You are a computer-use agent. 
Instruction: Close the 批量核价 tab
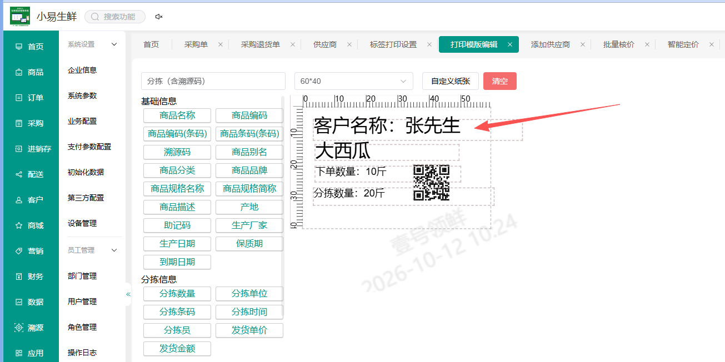[647, 44]
